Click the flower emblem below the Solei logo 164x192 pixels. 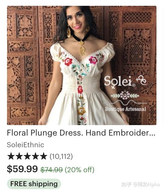pyautogui.click(x=125, y=95)
